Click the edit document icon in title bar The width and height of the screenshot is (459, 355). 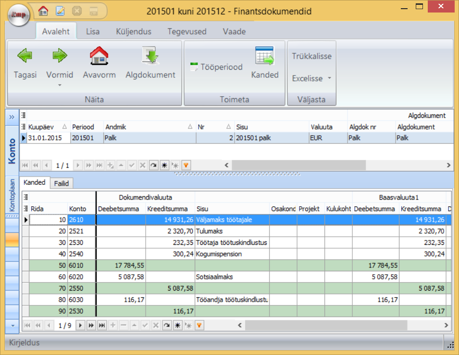pyautogui.click(x=60, y=10)
